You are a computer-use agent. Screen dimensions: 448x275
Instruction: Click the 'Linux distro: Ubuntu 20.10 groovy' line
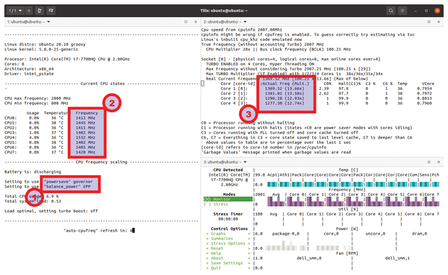(45, 45)
